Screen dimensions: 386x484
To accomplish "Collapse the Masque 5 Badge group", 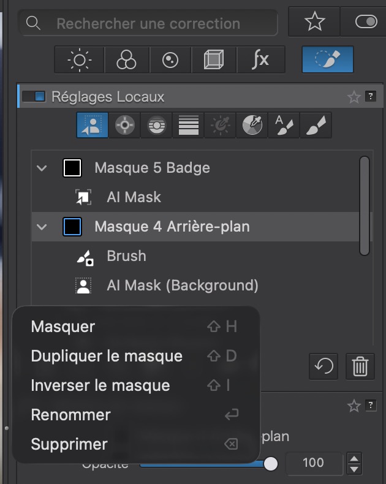I will tap(42, 168).
